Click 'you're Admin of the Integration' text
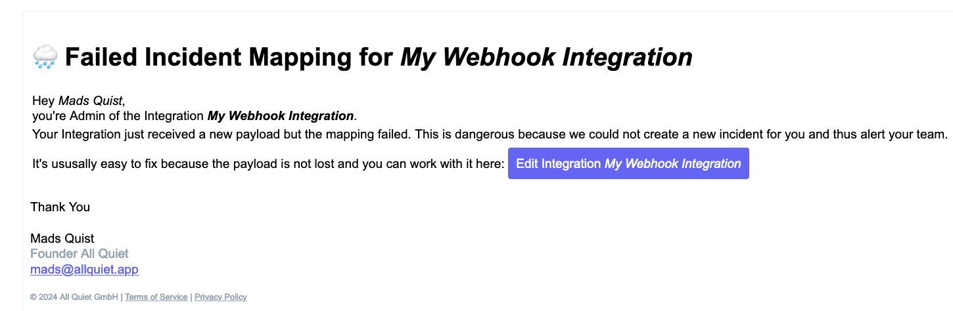953x311 pixels. tap(118, 116)
